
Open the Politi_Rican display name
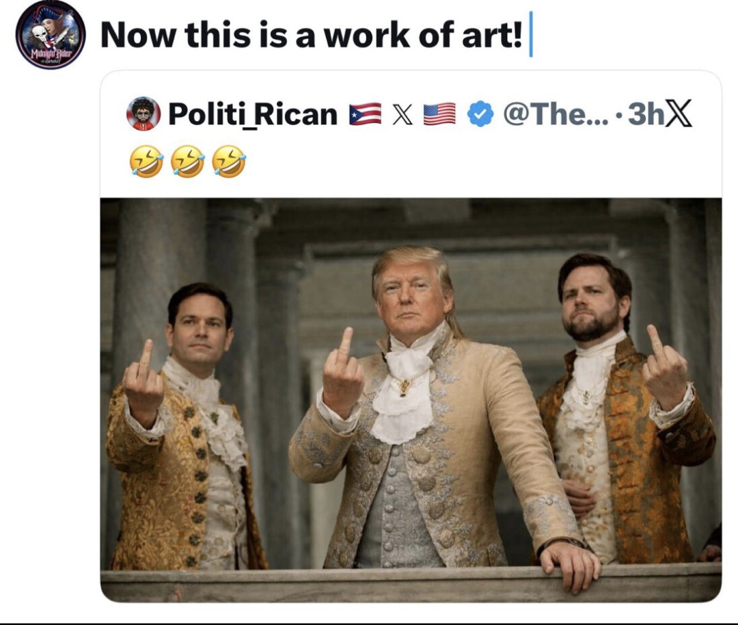(x=253, y=114)
